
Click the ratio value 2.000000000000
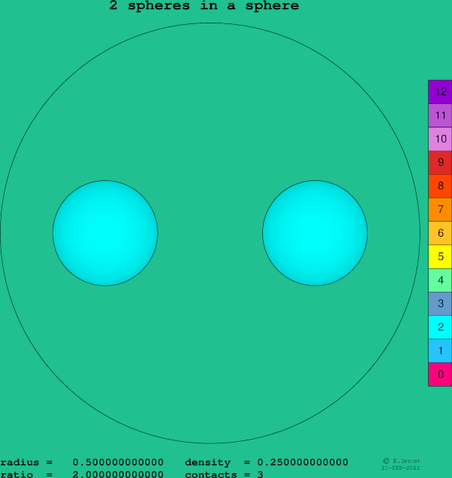point(118,474)
